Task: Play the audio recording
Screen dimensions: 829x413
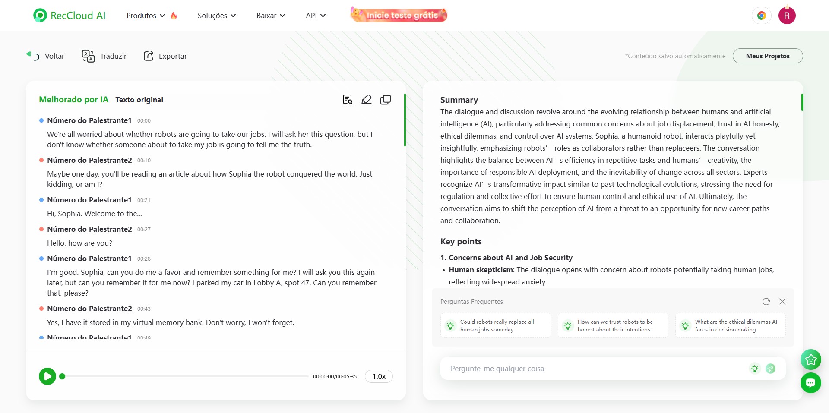Action: coord(47,376)
